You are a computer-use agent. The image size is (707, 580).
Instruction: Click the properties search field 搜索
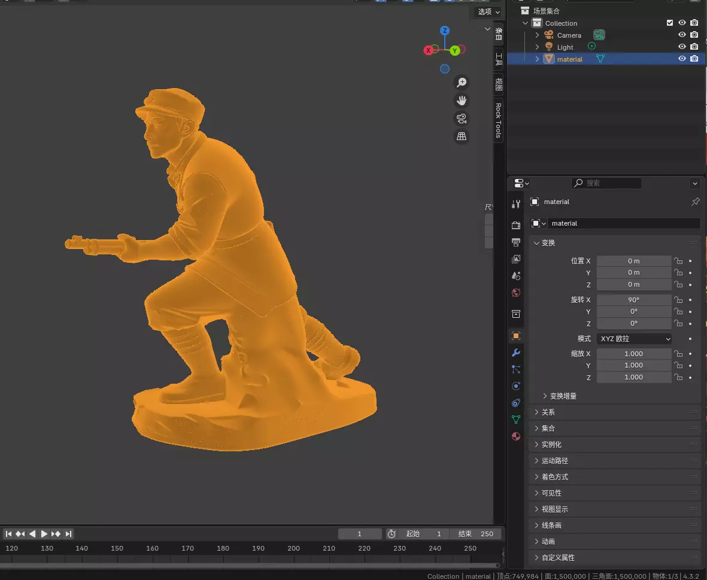tap(606, 183)
